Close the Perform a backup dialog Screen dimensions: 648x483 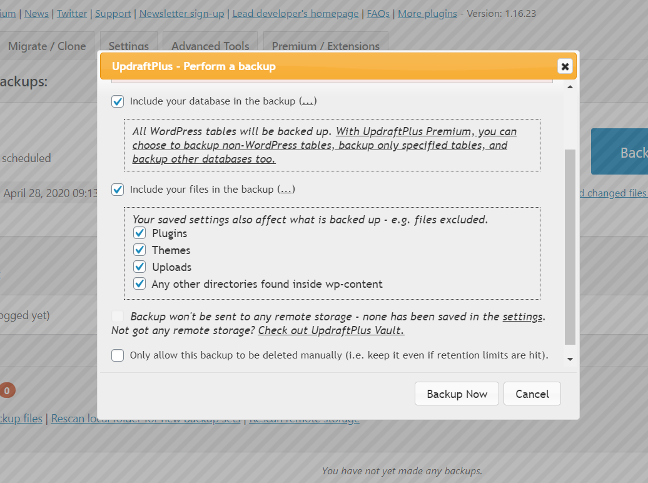coord(565,66)
